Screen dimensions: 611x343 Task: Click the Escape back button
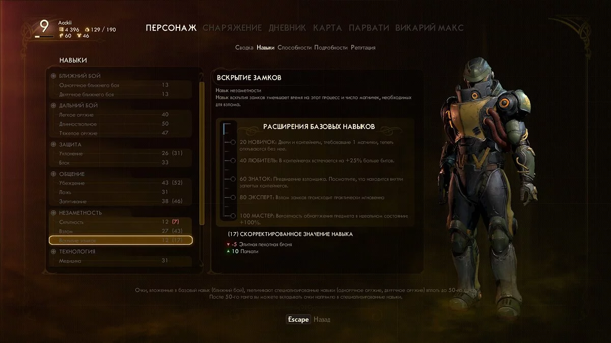point(298,319)
